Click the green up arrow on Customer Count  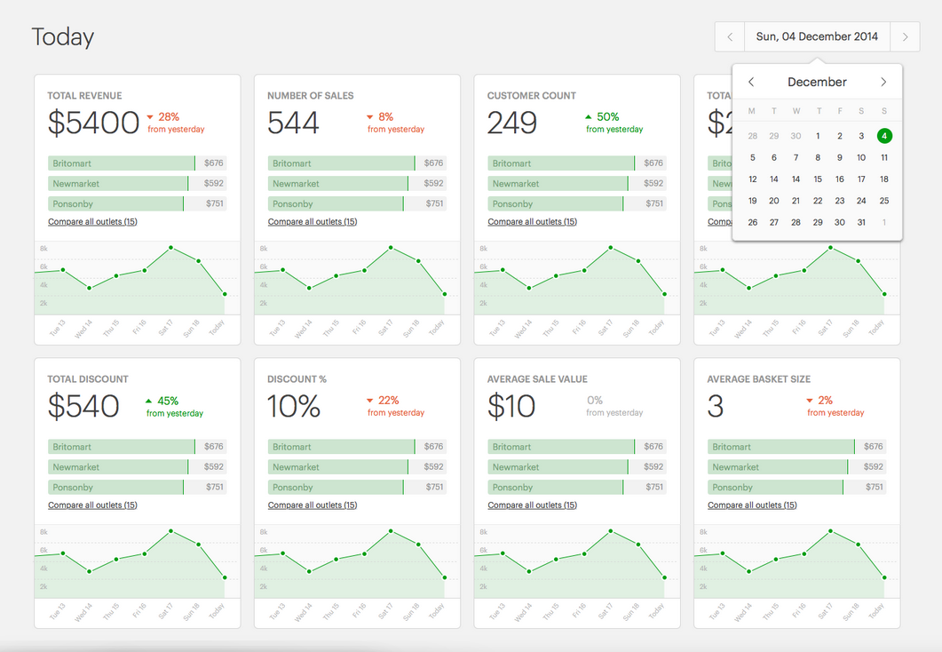point(588,117)
